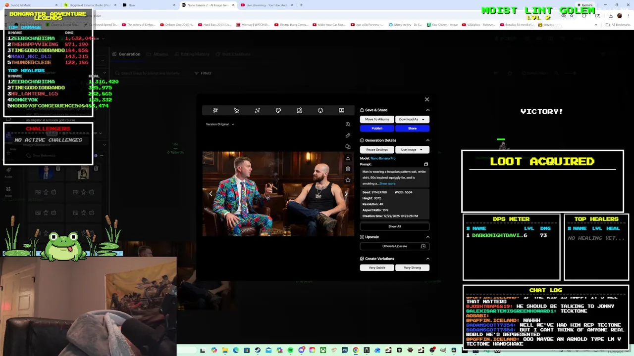
Task: Open the Star Citizen - Imgur bookmark
Action: click(442, 24)
